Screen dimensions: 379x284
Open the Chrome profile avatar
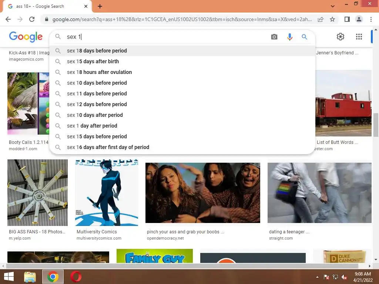coord(359,19)
